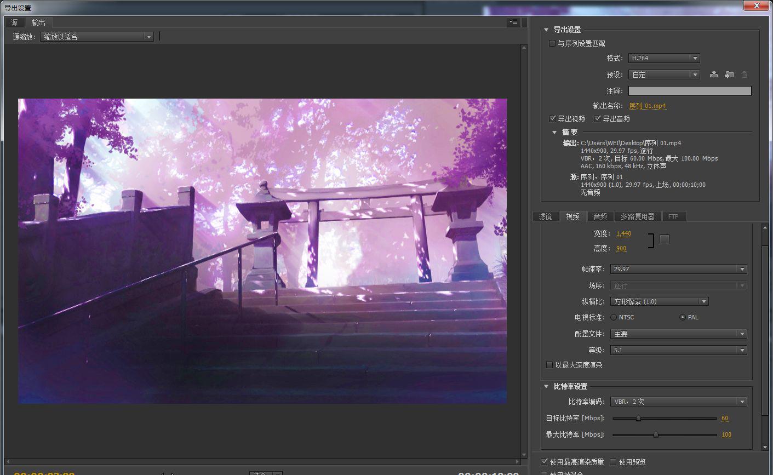The width and height of the screenshot is (773, 475).
Task: Click the import preset folder icon
Action: tap(729, 75)
